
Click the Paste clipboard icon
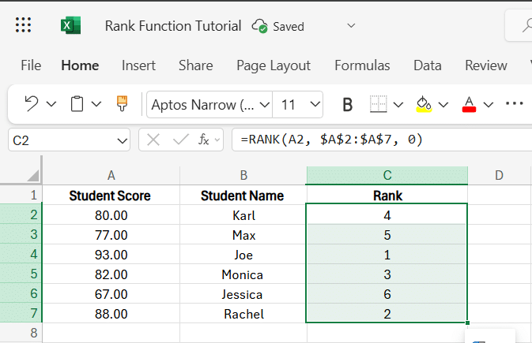click(77, 103)
